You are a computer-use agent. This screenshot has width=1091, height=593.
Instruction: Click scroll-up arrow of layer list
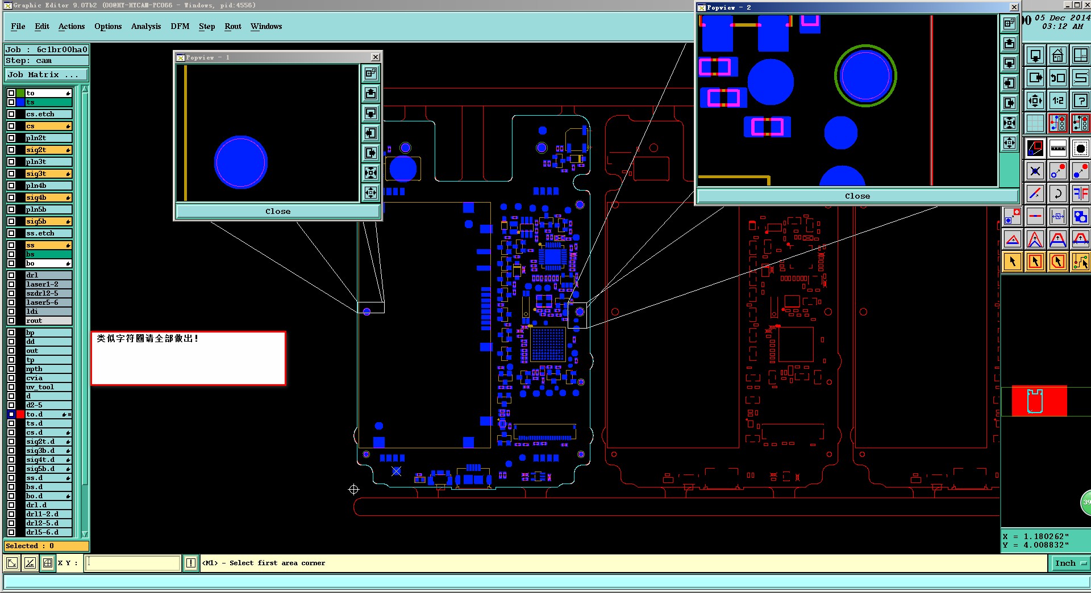point(85,89)
